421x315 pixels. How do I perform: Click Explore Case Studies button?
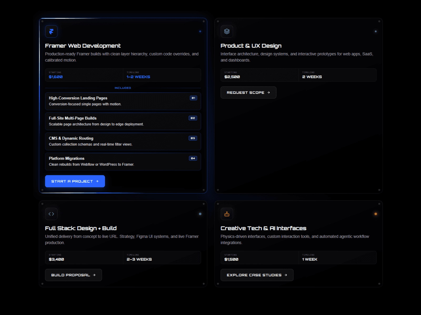point(257,275)
